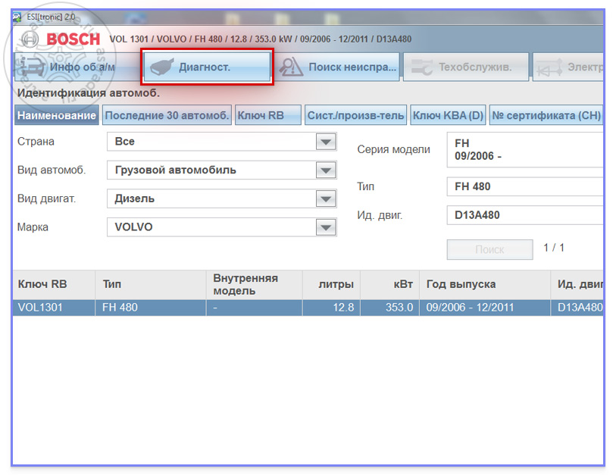This screenshot has width=616, height=475.
Task: Click the Bosch armature logo icon
Action: pos(30,39)
